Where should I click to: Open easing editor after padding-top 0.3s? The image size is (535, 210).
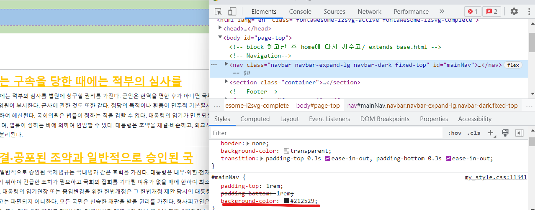(328, 159)
